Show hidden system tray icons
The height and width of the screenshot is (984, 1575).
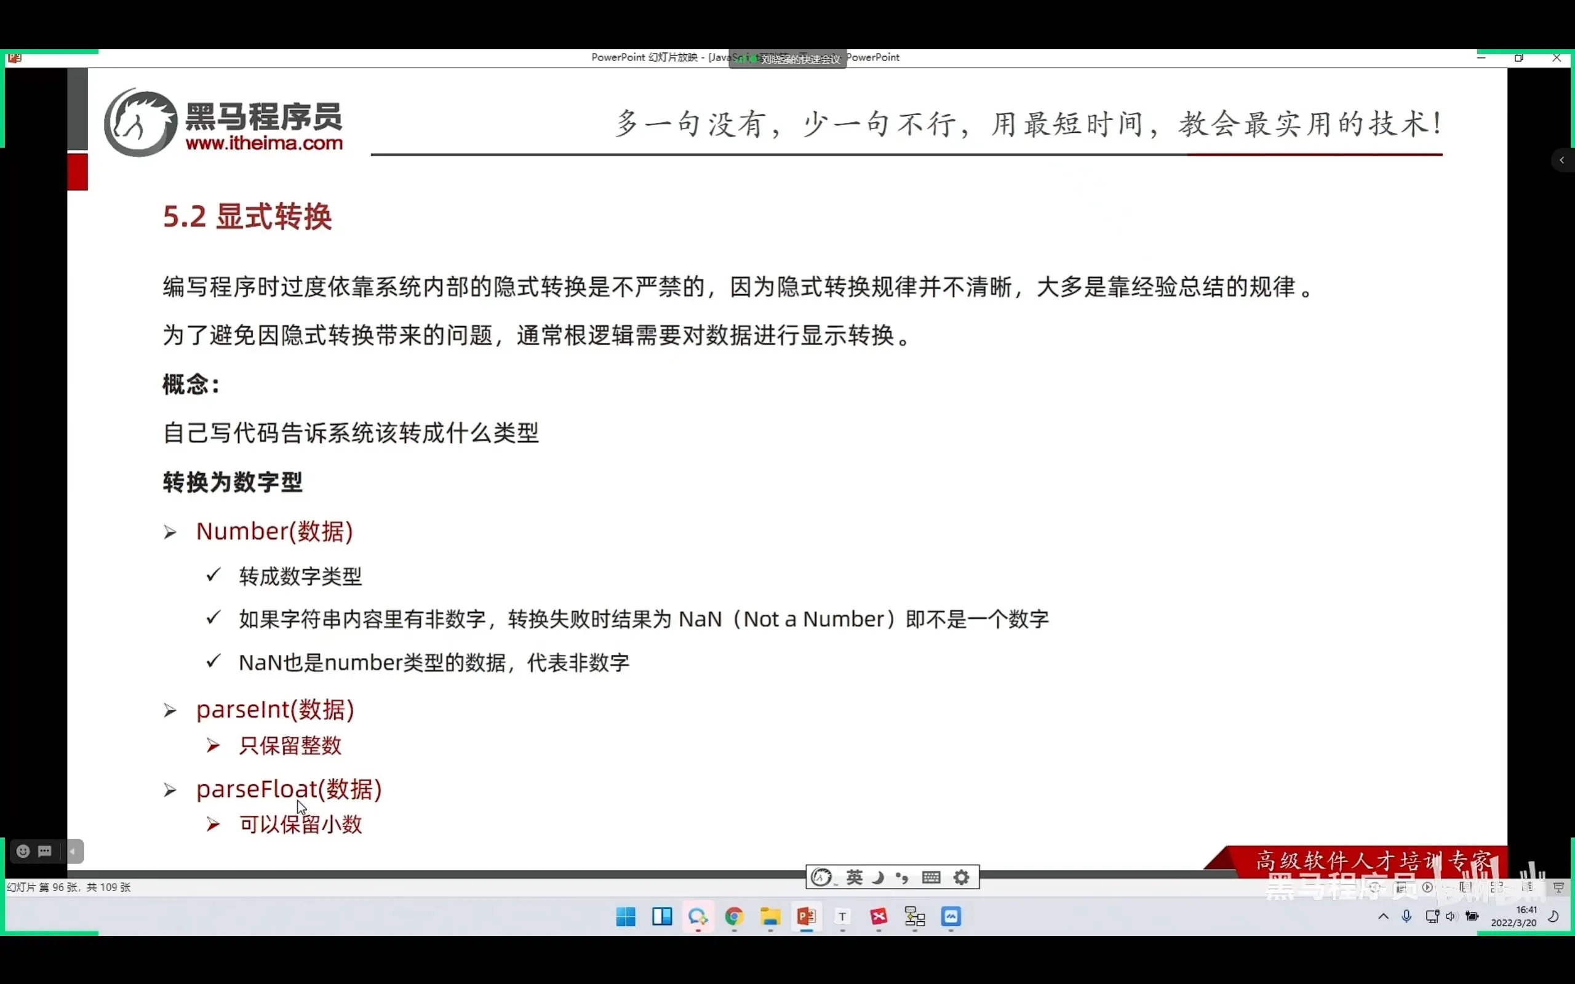(1383, 916)
